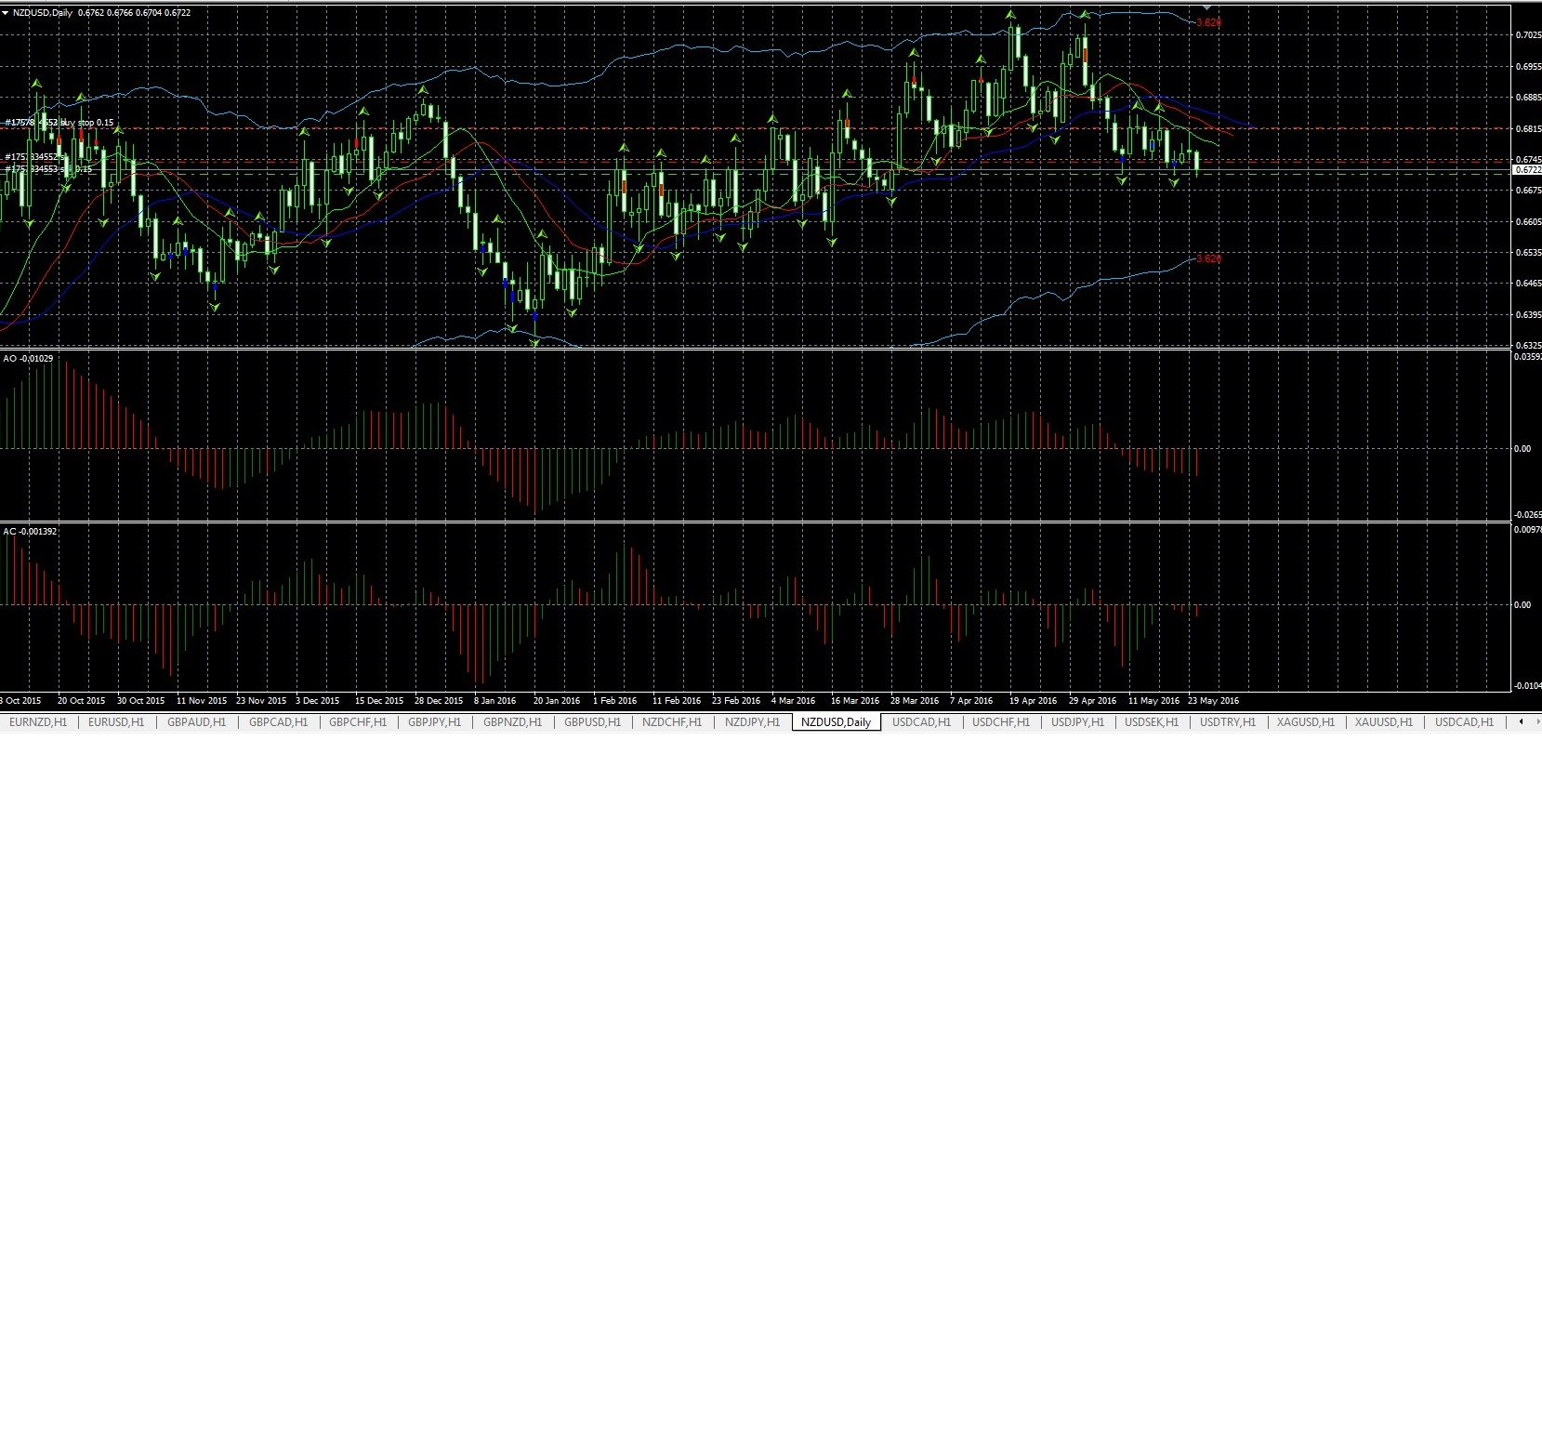Open the chart menu triangle beside NZDUSD,Daily title
This screenshot has height=1454, width=1542.
[6, 13]
